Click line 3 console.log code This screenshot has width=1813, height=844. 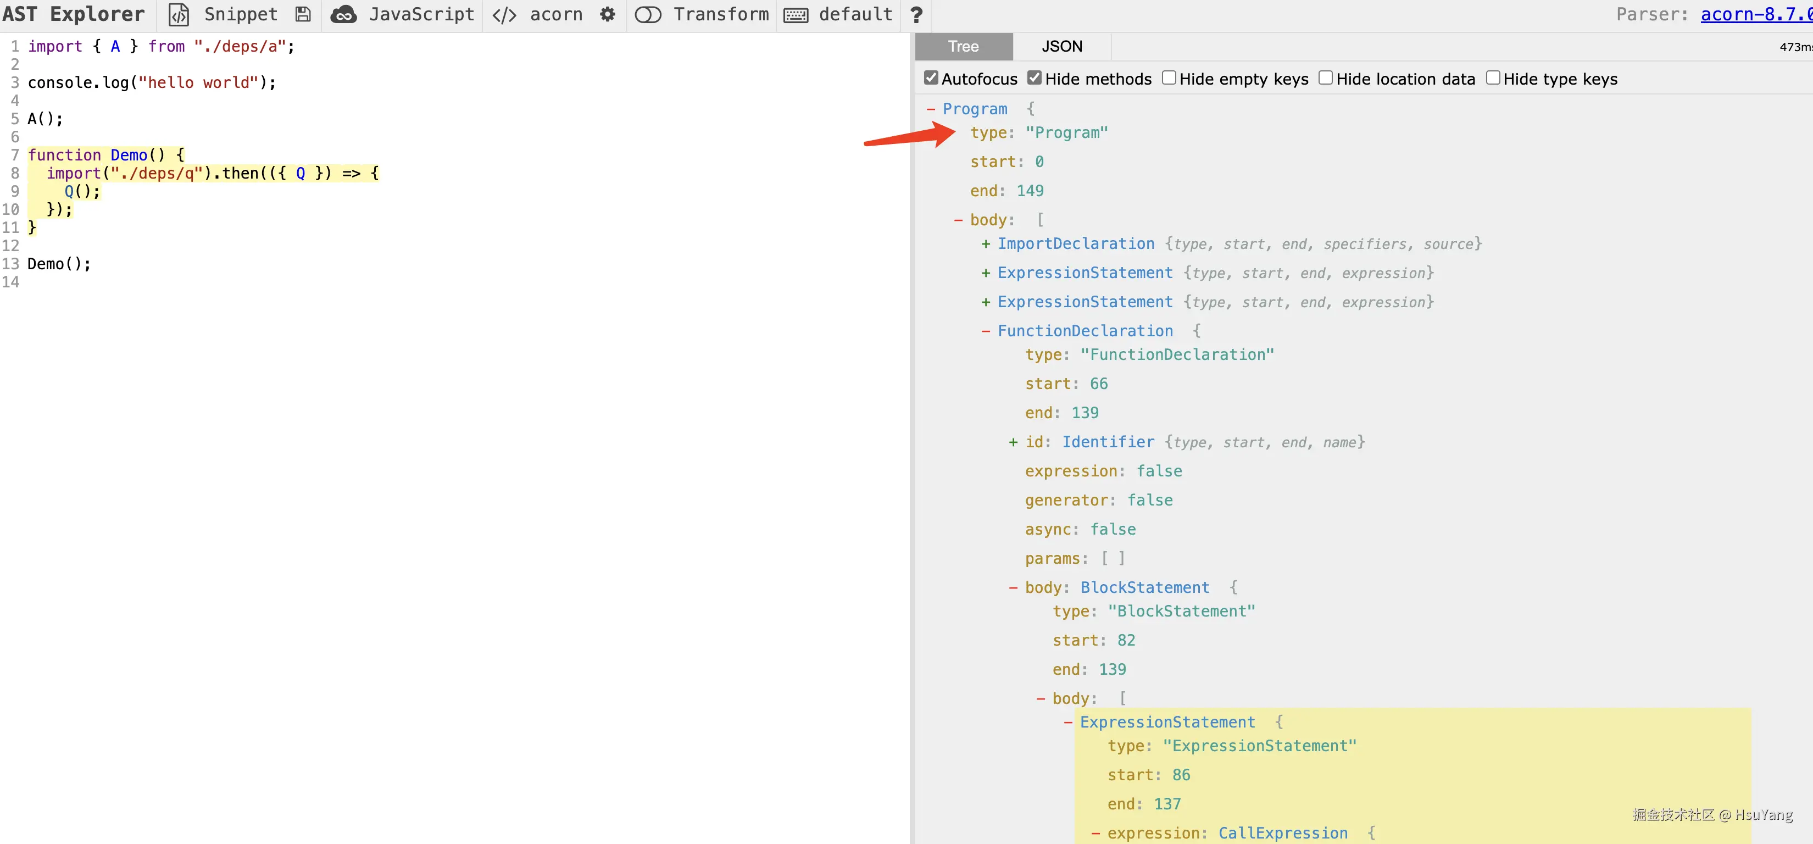tap(151, 83)
